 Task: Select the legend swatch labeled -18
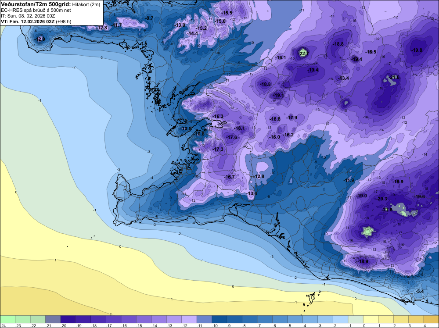(98, 319)
